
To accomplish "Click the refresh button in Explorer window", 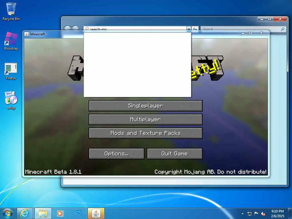I will click(195, 29).
